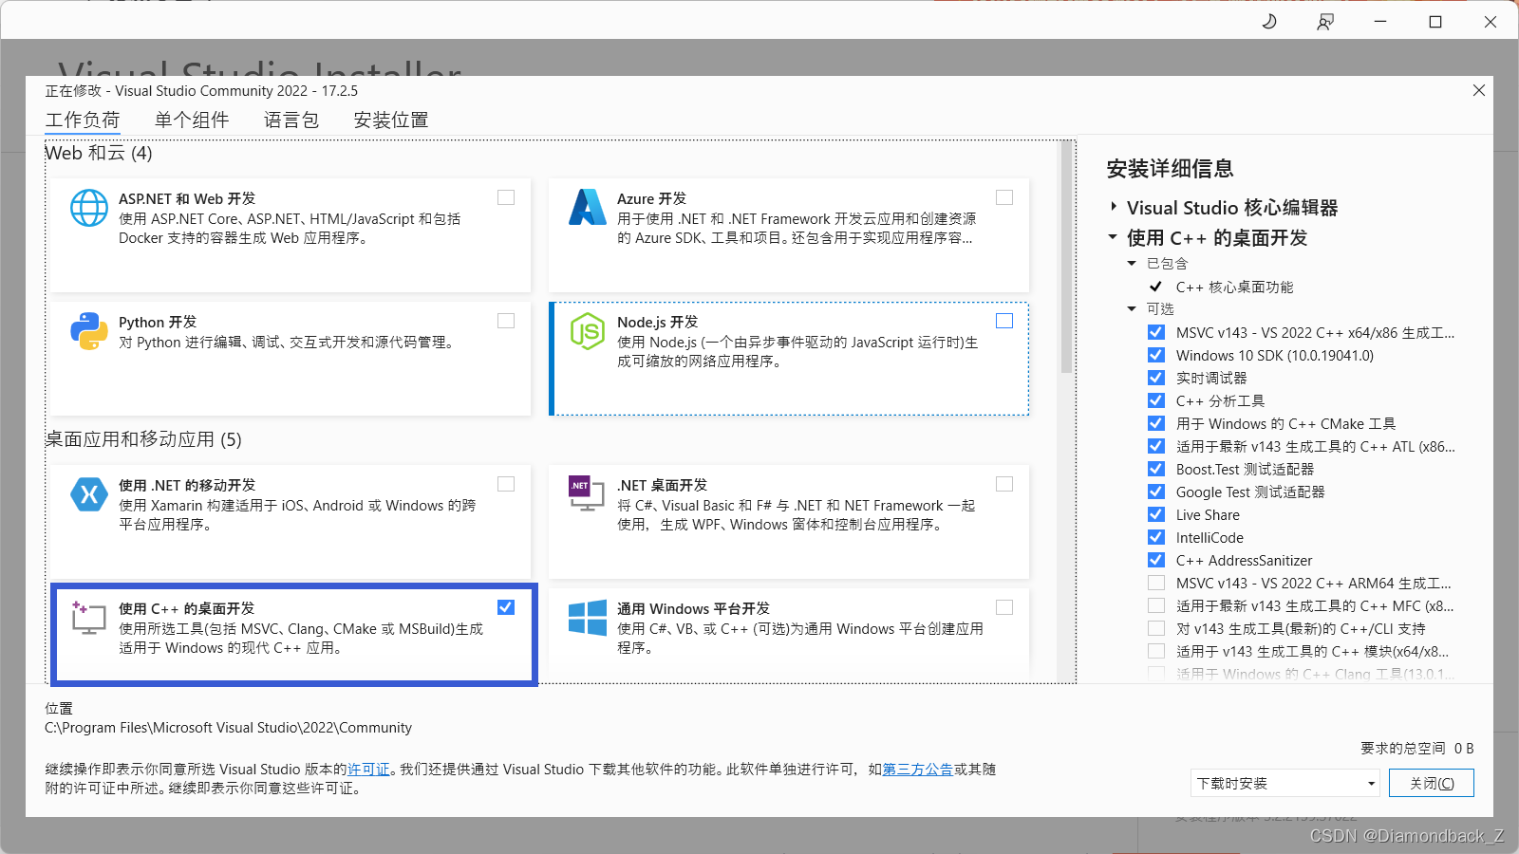Uncheck the C++ ATL v143 component

pos(1156,446)
